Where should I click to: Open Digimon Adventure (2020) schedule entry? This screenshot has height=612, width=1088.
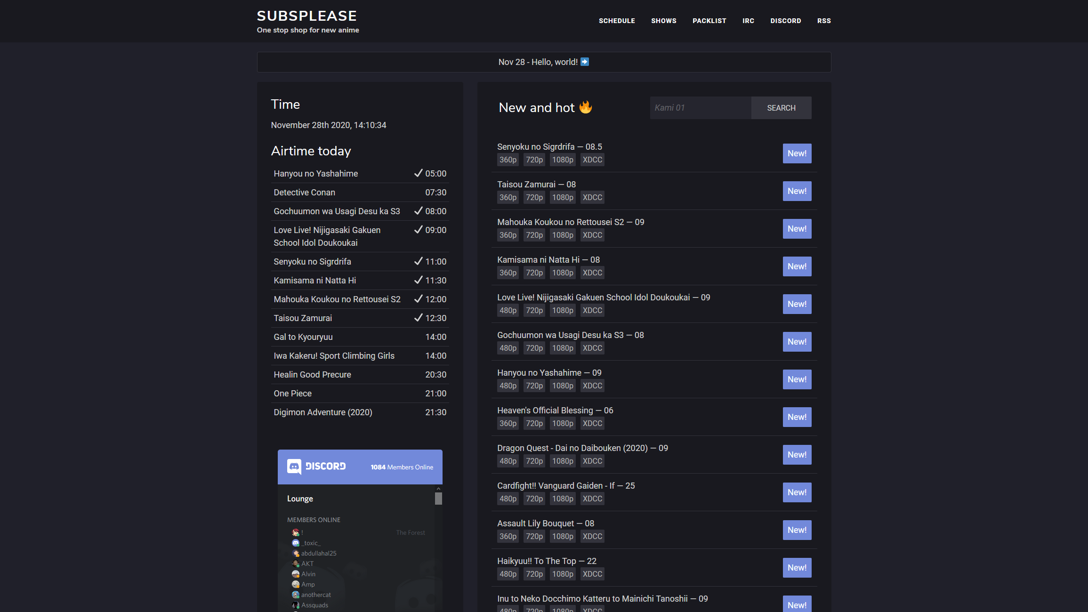click(322, 412)
